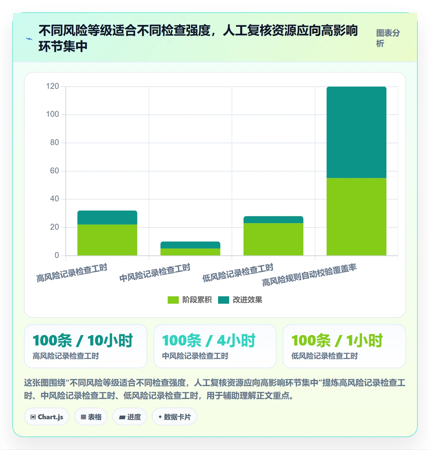Click the green segment of 中风险记录检查工时 bar
The image size is (430, 450).
pyautogui.click(x=190, y=252)
